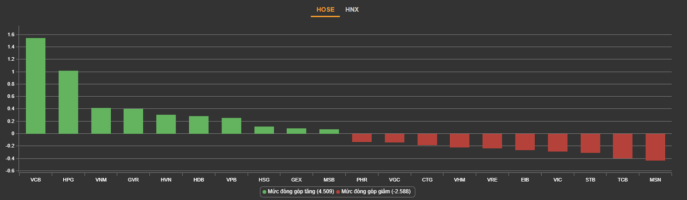Image resolution: width=687 pixels, height=200 pixels.
Task: Select the VPB bar
Action: 231,125
